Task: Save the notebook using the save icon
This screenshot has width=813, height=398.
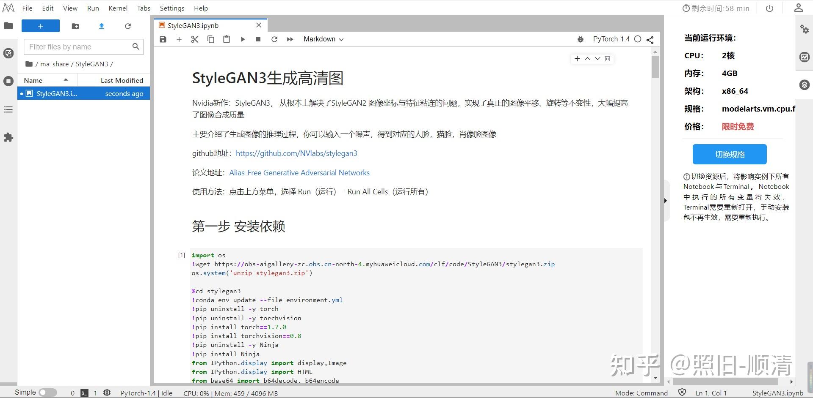Action: 163,39
